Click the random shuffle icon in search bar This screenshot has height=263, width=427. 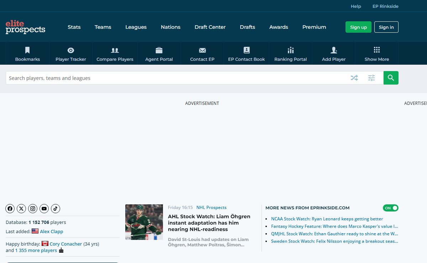coord(354,78)
